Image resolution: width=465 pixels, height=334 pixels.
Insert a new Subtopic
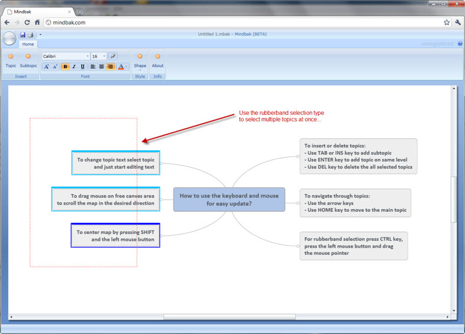point(28,60)
